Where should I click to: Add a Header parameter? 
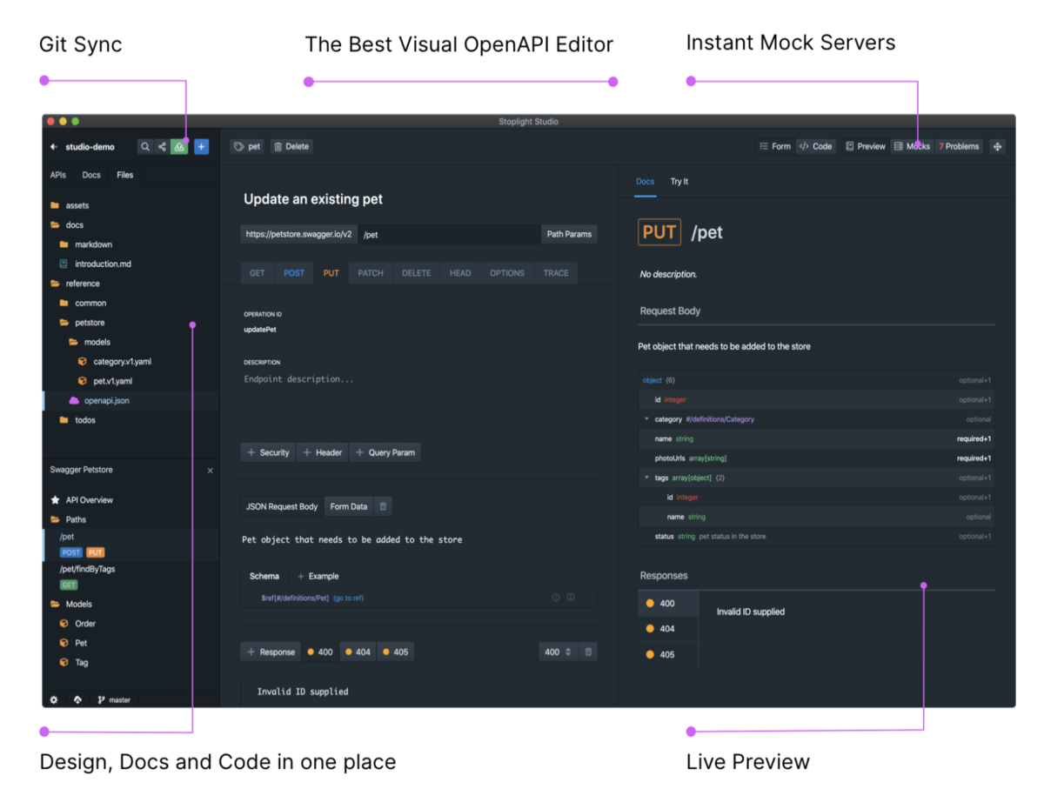point(322,452)
